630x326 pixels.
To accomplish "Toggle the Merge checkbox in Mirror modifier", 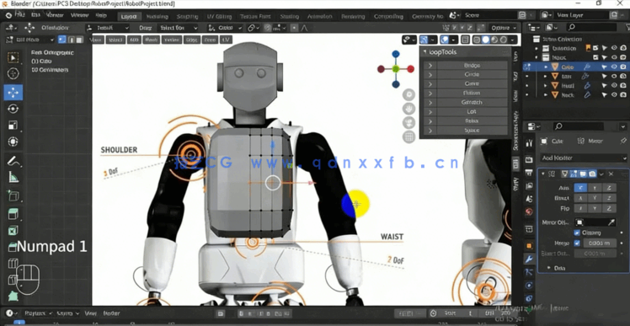I will point(578,243).
